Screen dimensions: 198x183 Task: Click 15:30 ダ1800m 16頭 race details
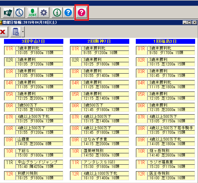point(105,166)
